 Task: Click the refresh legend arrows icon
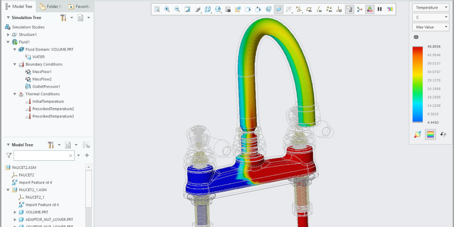[443, 134]
